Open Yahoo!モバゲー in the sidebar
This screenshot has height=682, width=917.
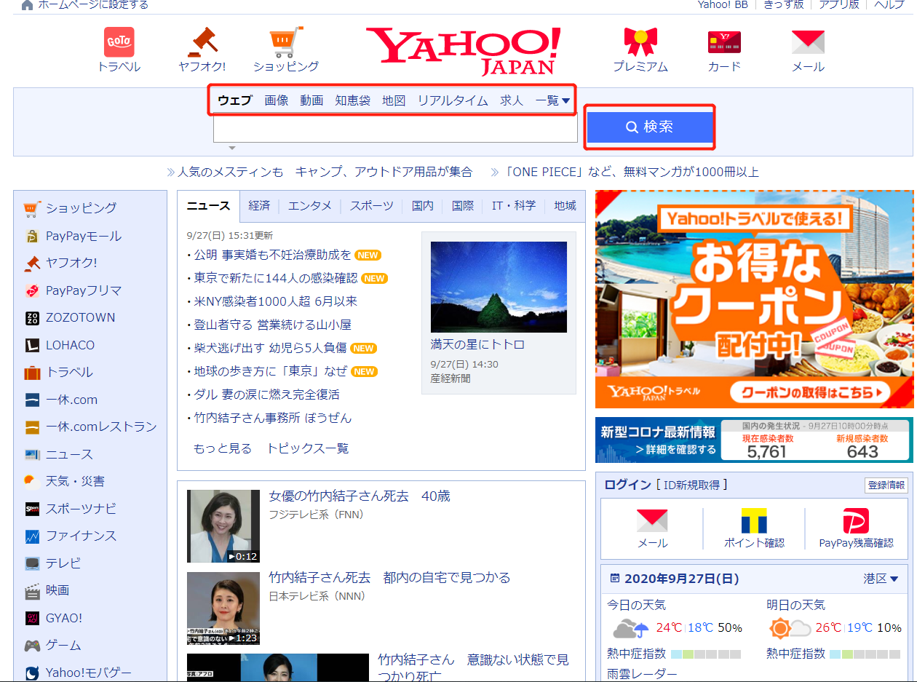[x=89, y=673]
